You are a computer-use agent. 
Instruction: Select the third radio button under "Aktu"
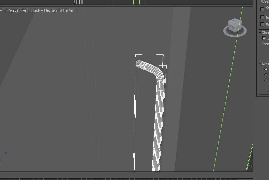[x=266, y=80]
